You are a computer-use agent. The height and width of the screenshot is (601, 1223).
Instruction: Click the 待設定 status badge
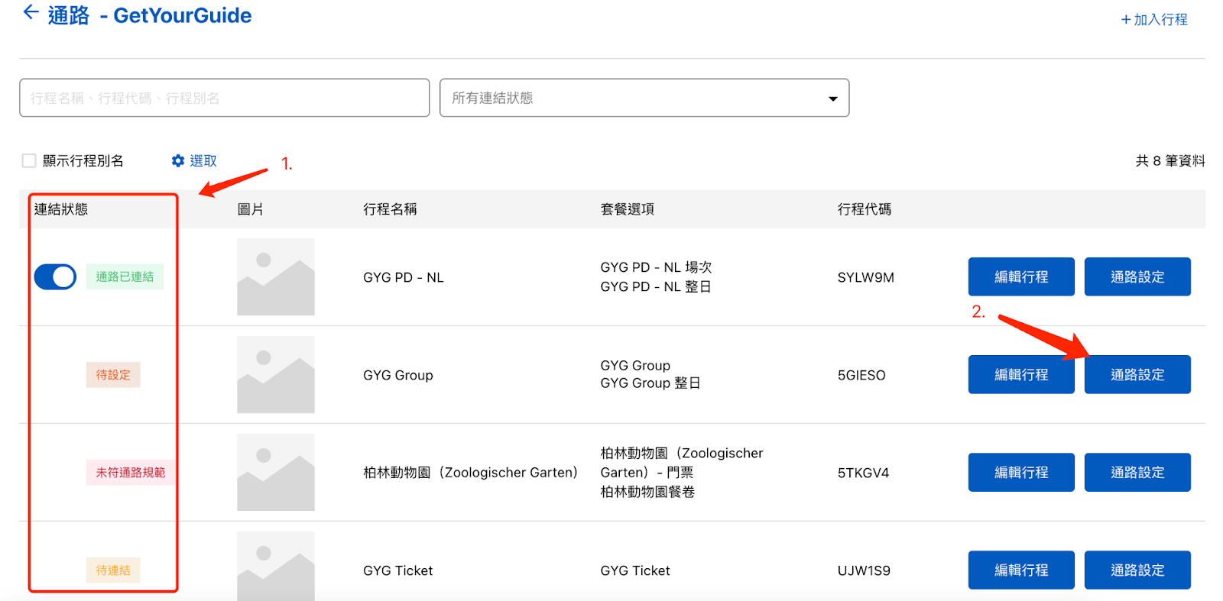coord(113,375)
